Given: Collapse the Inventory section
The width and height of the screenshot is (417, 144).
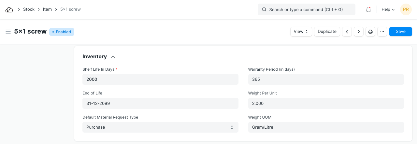Looking at the screenshot, I should pos(113,57).
